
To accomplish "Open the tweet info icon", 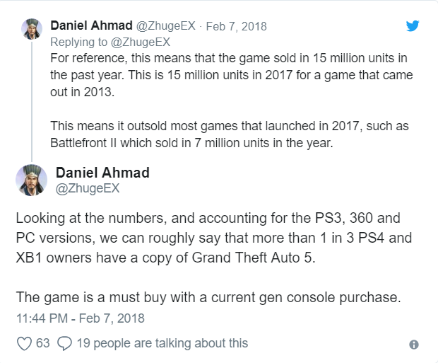I will click(414, 344).
